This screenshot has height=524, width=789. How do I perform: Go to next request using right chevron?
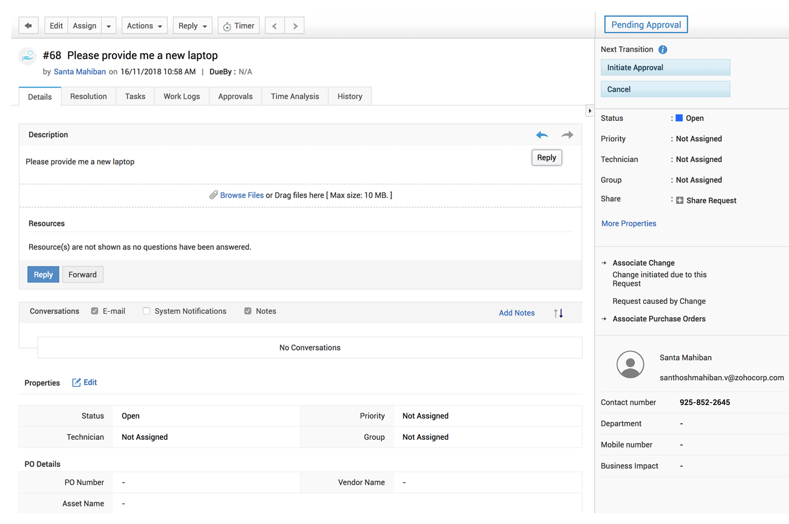tap(294, 26)
